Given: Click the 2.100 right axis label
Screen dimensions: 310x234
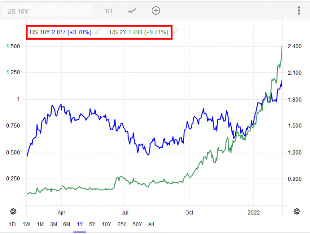Looking at the screenshot, I should click(x=295, y=73).
